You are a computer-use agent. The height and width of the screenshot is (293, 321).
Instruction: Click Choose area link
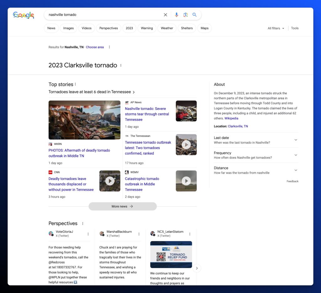[95, 47]
